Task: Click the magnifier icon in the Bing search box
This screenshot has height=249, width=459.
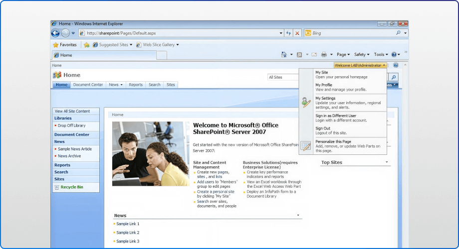Action: click(398, 33)
